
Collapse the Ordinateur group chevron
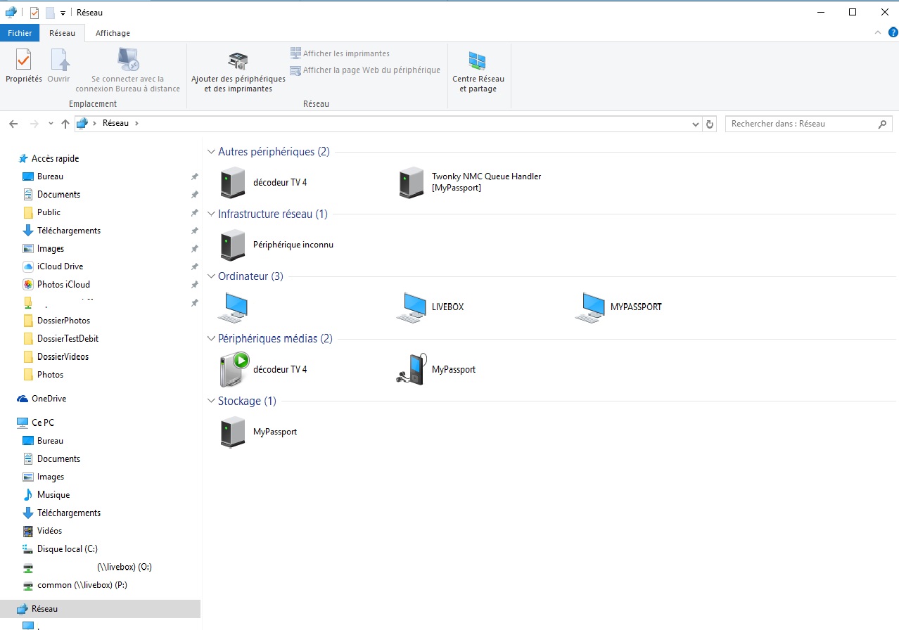[211, 277]
